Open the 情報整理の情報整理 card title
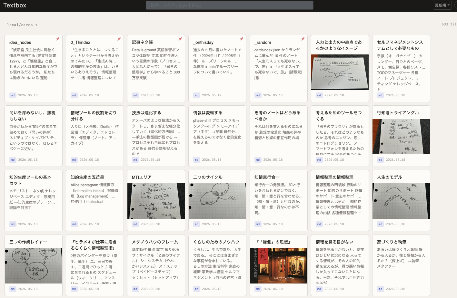 coord(334,177)
